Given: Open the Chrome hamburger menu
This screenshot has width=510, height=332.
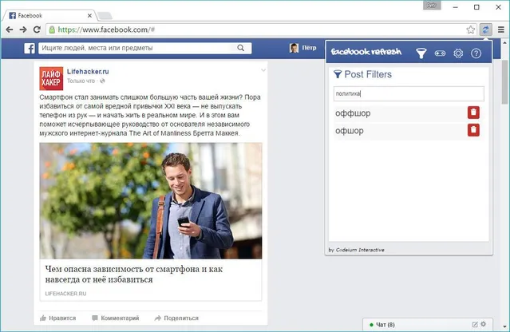Looking at the screenshot, I should click(x=500, y=30).
